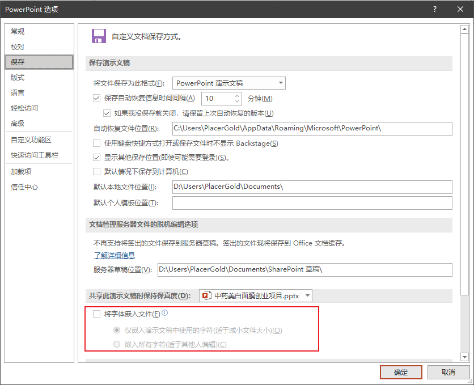Open the 将文件保存为此格式 dropdown
Viewport: 474px width, 385px height.
point(229,83)
